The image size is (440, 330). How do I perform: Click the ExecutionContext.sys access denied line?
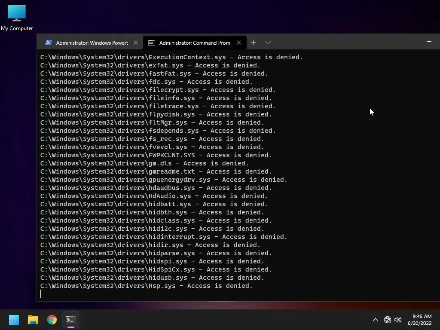(171, 57)
